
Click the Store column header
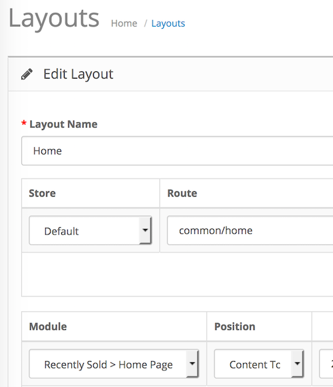(x=42, y=193)
